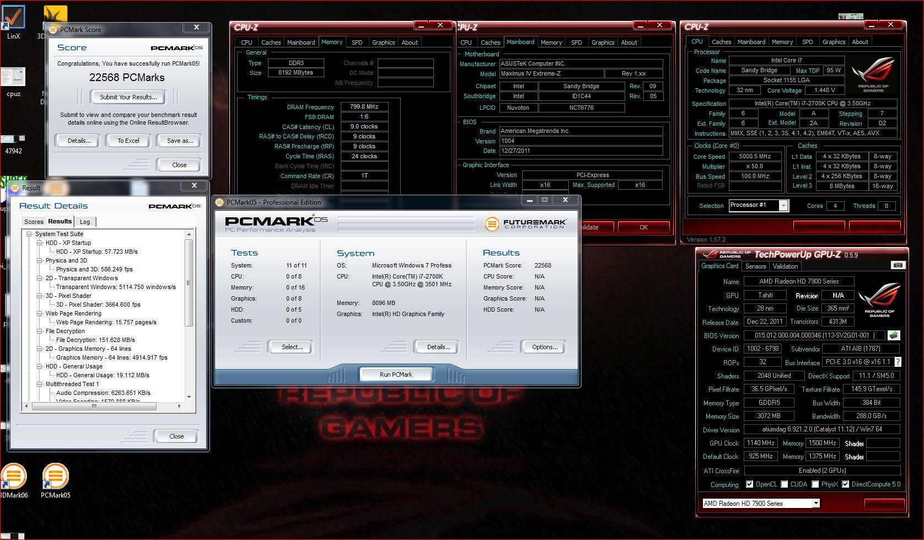Click scroll down arrow in Result Details

pyautogui.click(x=189, y=397)
